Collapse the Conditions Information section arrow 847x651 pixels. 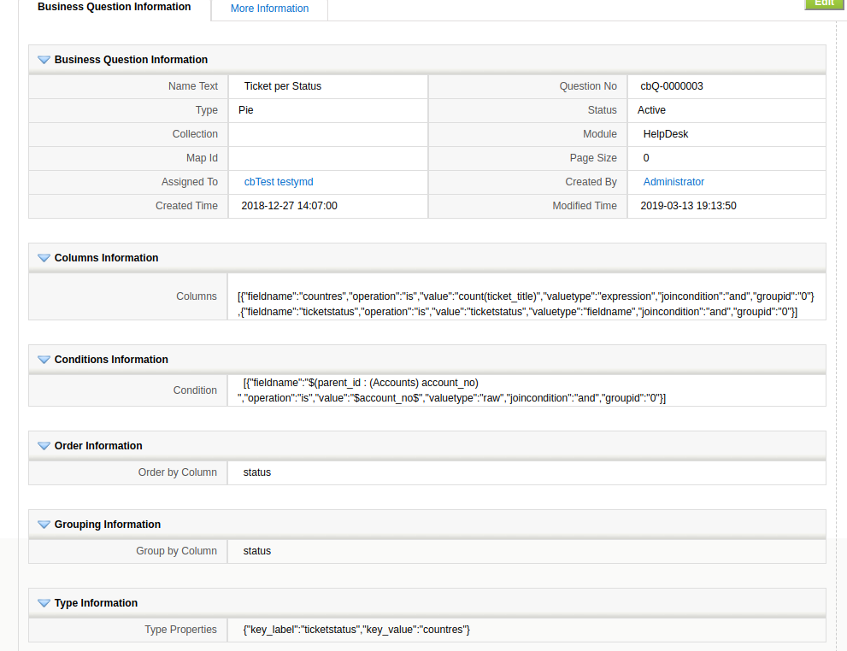pyautogui.click(x=44, y=360)
